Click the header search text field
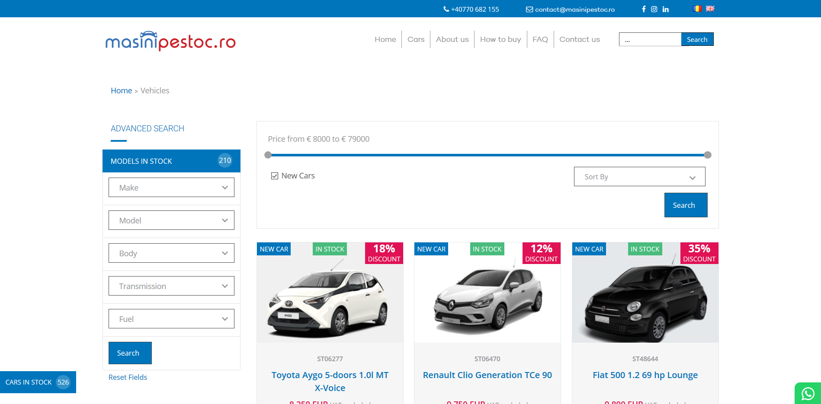 pos(650,39)
